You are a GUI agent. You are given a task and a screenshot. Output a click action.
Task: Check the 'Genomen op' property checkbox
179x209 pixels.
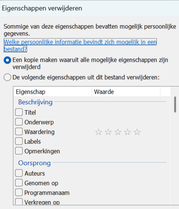pyautogui.click(x=19, y=183)
